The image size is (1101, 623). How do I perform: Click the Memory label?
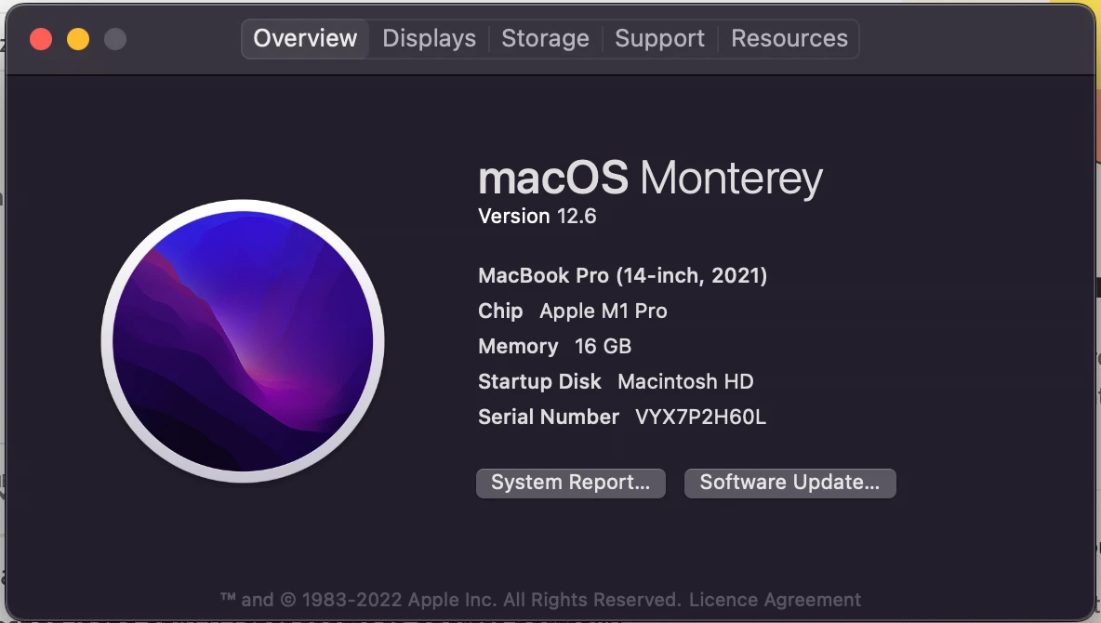[518, 346]
